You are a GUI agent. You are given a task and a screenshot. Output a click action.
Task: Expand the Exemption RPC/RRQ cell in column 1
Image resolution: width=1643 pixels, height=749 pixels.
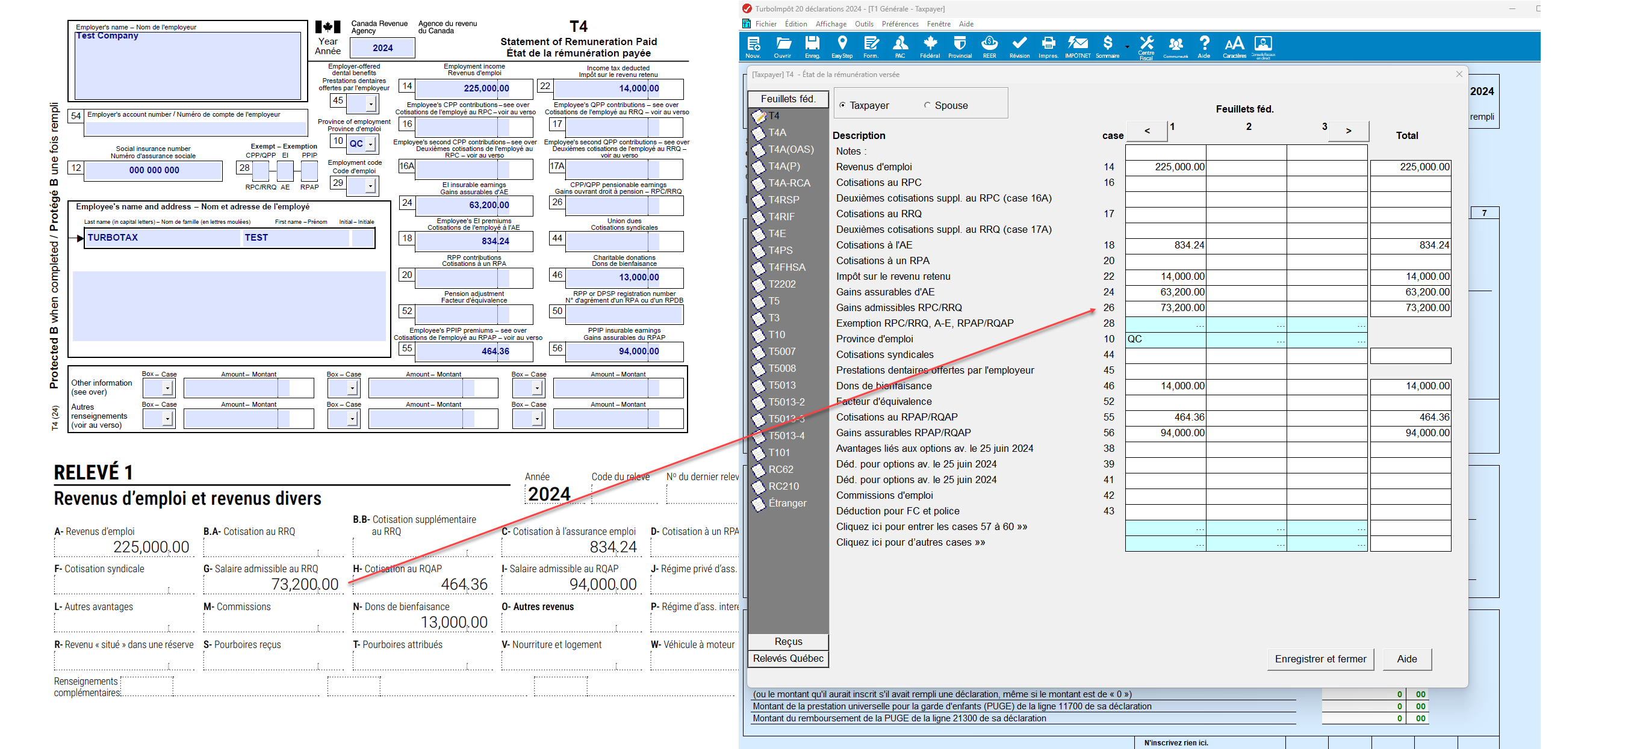pos(1166,324)
